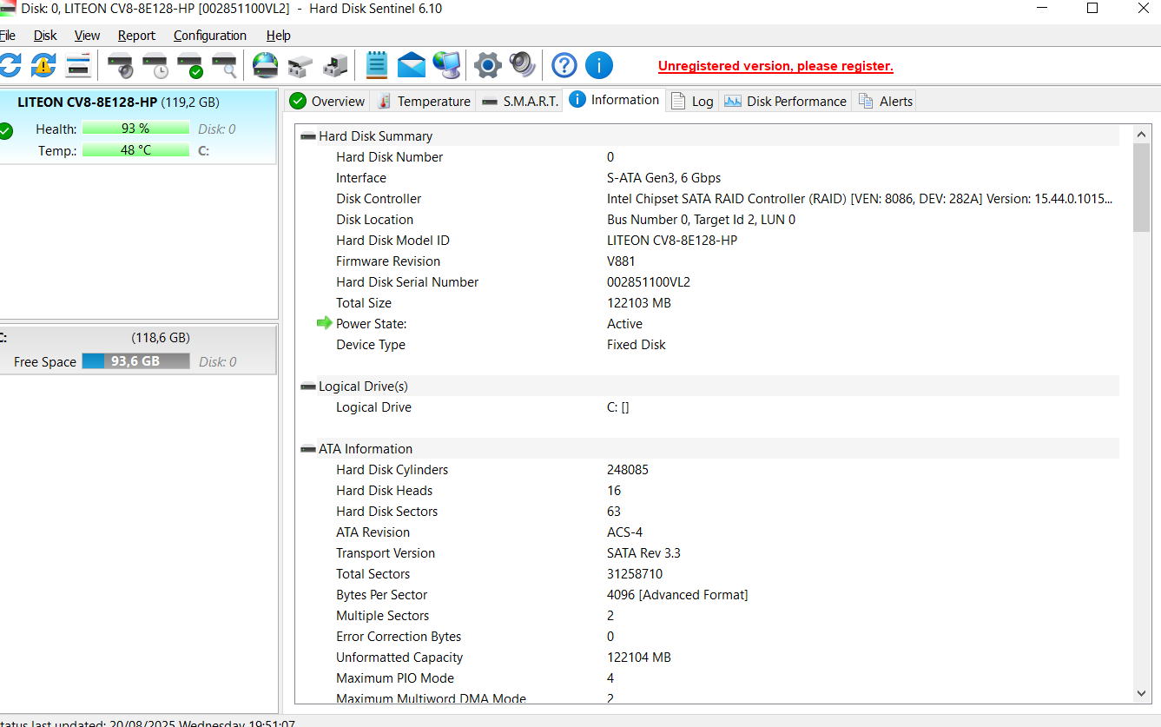This screenshot has height=727, width=1161.
Task: Open help with the question mark icon
Action: (x=564, y=65)
